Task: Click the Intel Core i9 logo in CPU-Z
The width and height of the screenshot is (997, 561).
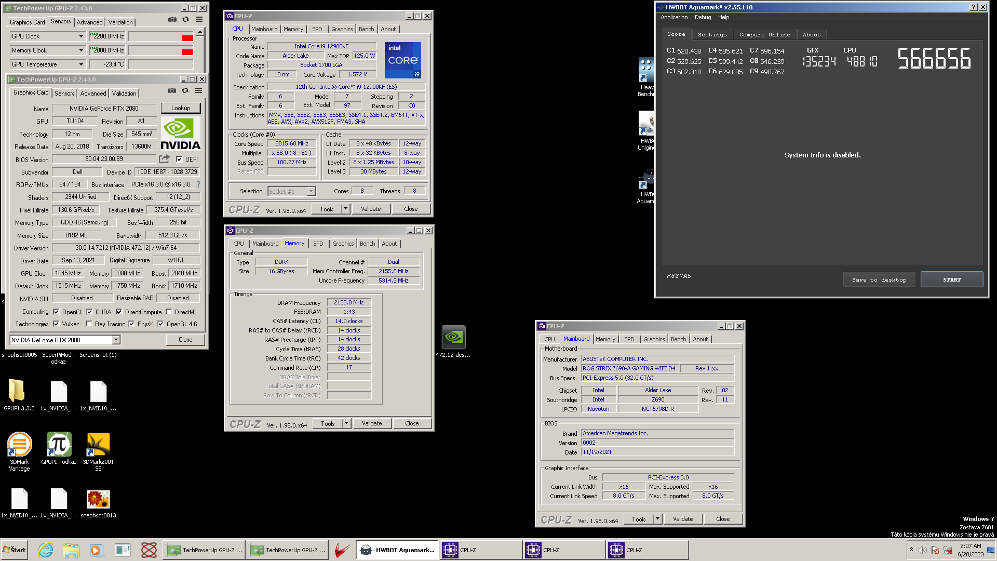Action: [x=403, y=60]
